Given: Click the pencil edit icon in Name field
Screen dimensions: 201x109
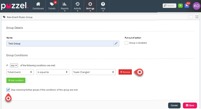Looking at the screenshot, I should [116, 43].
